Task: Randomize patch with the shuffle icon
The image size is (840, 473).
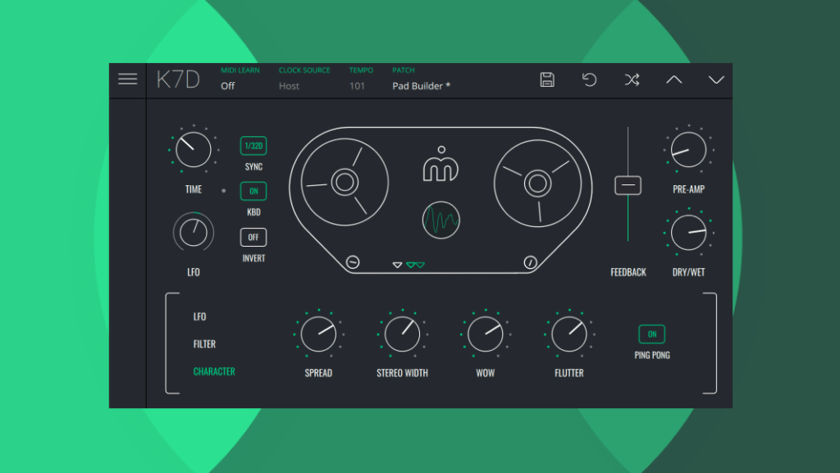Action: pyautogui.click(x=631, y=80)
